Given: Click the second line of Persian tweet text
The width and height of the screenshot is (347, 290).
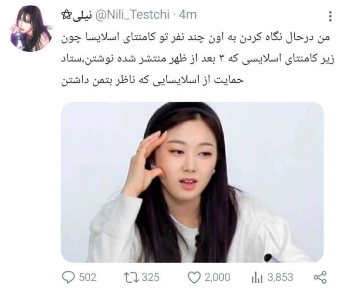Looking at the screenshot, I should tap(198, 59).
